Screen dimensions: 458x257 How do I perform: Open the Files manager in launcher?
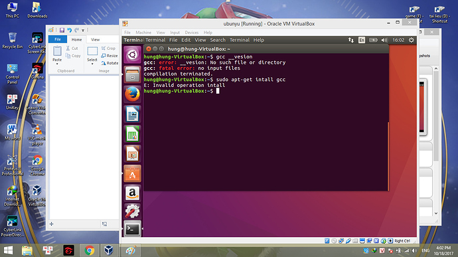point(132,74)
